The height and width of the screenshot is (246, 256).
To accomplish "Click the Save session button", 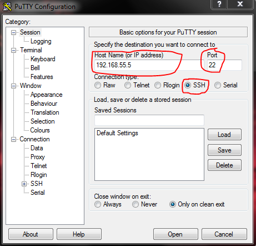I will coord(224,150).
